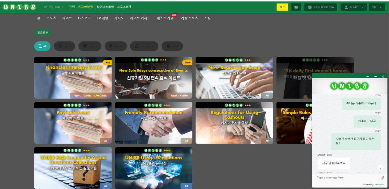The image size is (389, 189).
Task: Open the Financial Therapy Event promotion card
Action: coord(73,78)
